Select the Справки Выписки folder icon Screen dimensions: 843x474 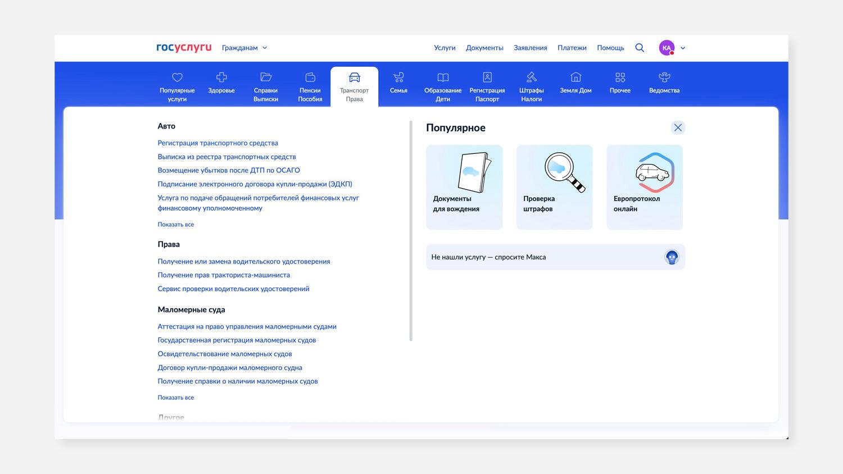[266, 78]
